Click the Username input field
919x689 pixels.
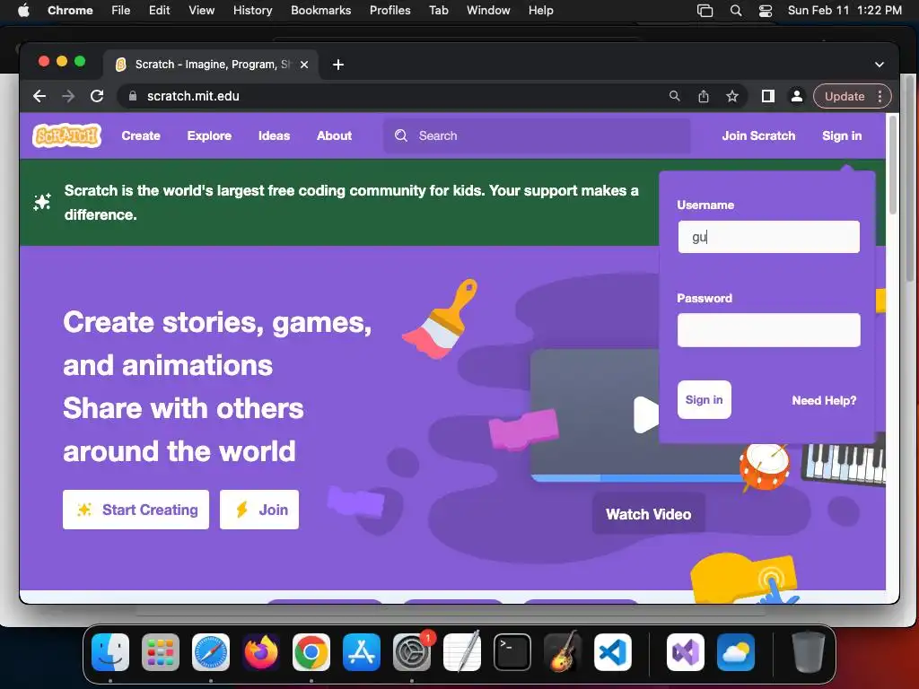768,237
